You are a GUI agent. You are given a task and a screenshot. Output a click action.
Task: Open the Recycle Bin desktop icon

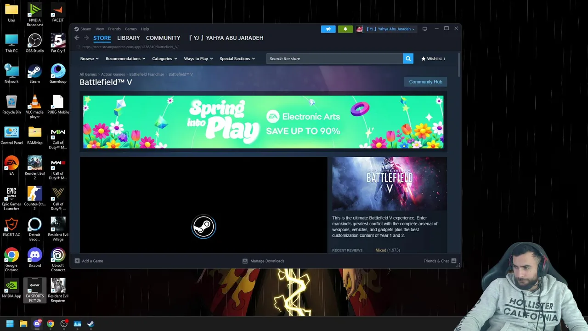pos(11,105)
